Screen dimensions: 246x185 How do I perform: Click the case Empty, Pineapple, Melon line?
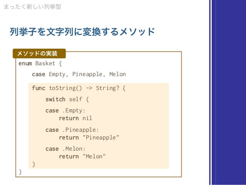coord(79,74)
